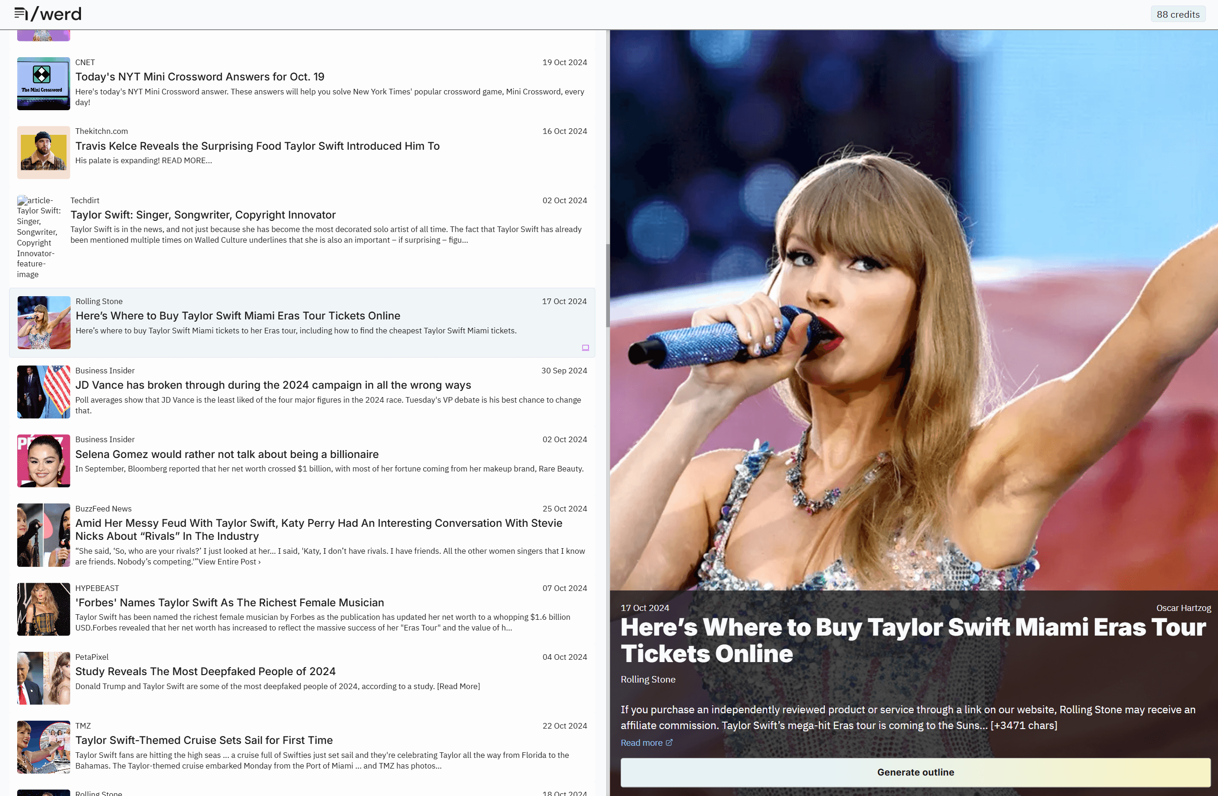Click the large Taylor Swift preview photo
The width and height of the screenshot is (1218, 796).
[x=914, y=310]
